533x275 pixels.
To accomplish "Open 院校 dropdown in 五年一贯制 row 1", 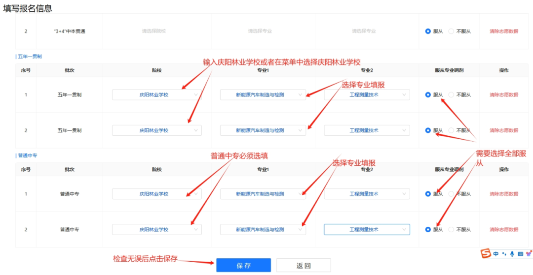I will [156, 95].
